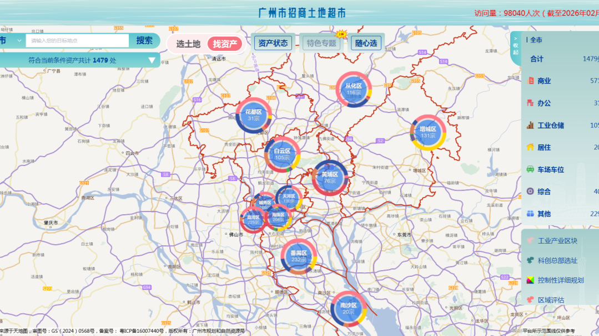Open the 随心选 free selection tab
The height and width of the screenshot is (336, 599).
click(x=366, y=43)
